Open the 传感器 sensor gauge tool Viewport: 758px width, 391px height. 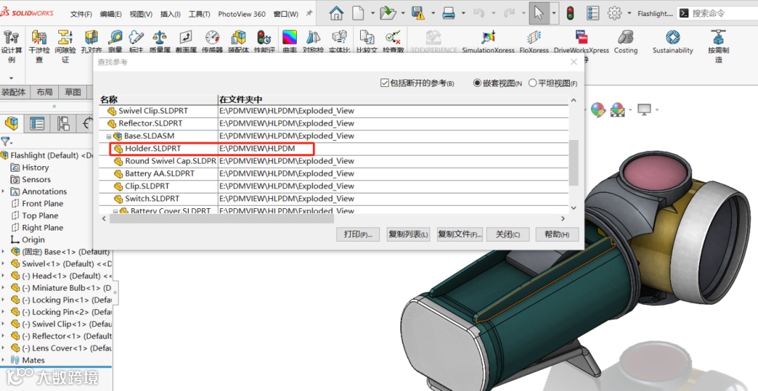click(212, 41)
